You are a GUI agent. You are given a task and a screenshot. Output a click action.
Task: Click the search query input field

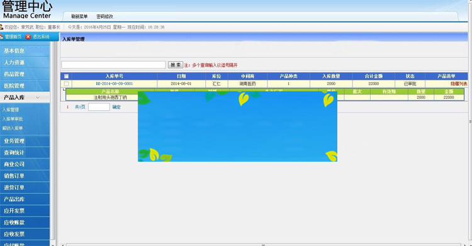(x=113, y=65)
